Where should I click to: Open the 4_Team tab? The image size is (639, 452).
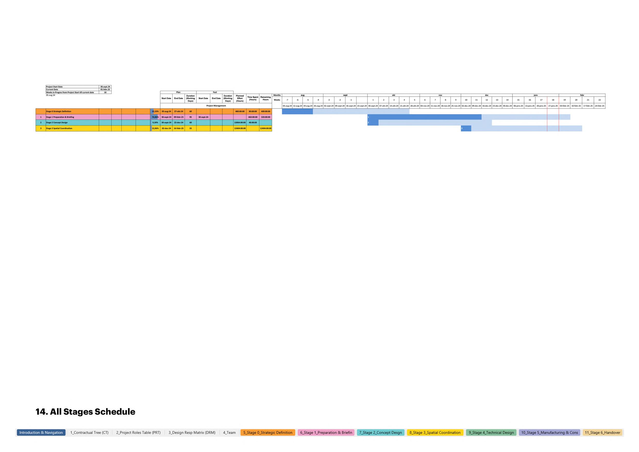coord(229,432)
